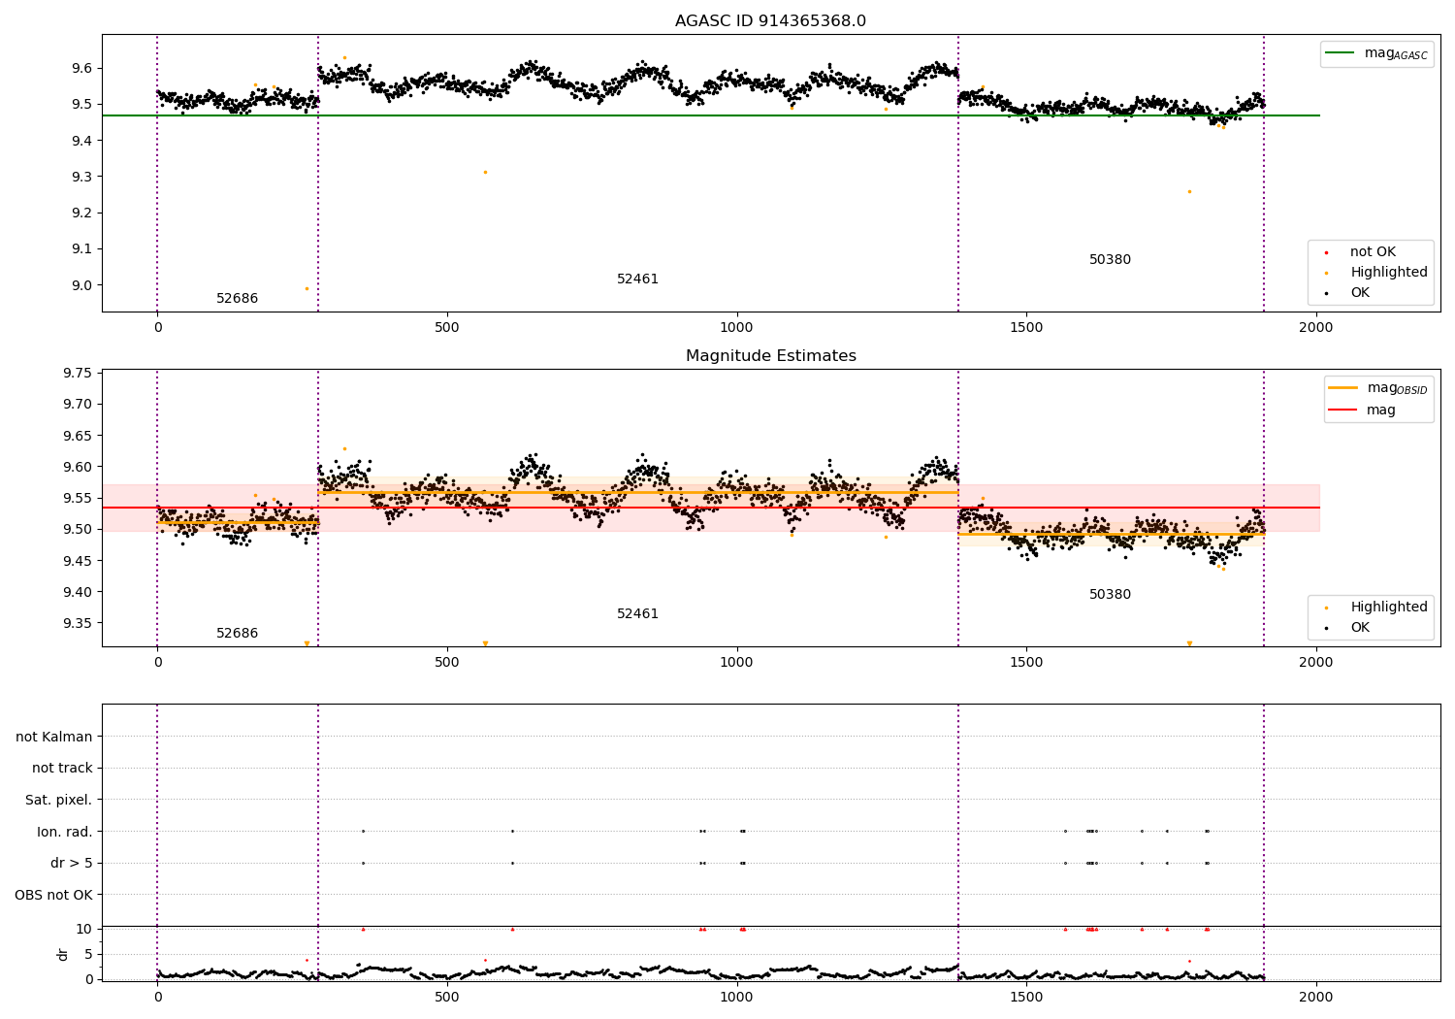1455x1019 pixels.
Task: Click the 'dr' y-axis label
Action: pos(63,954)
